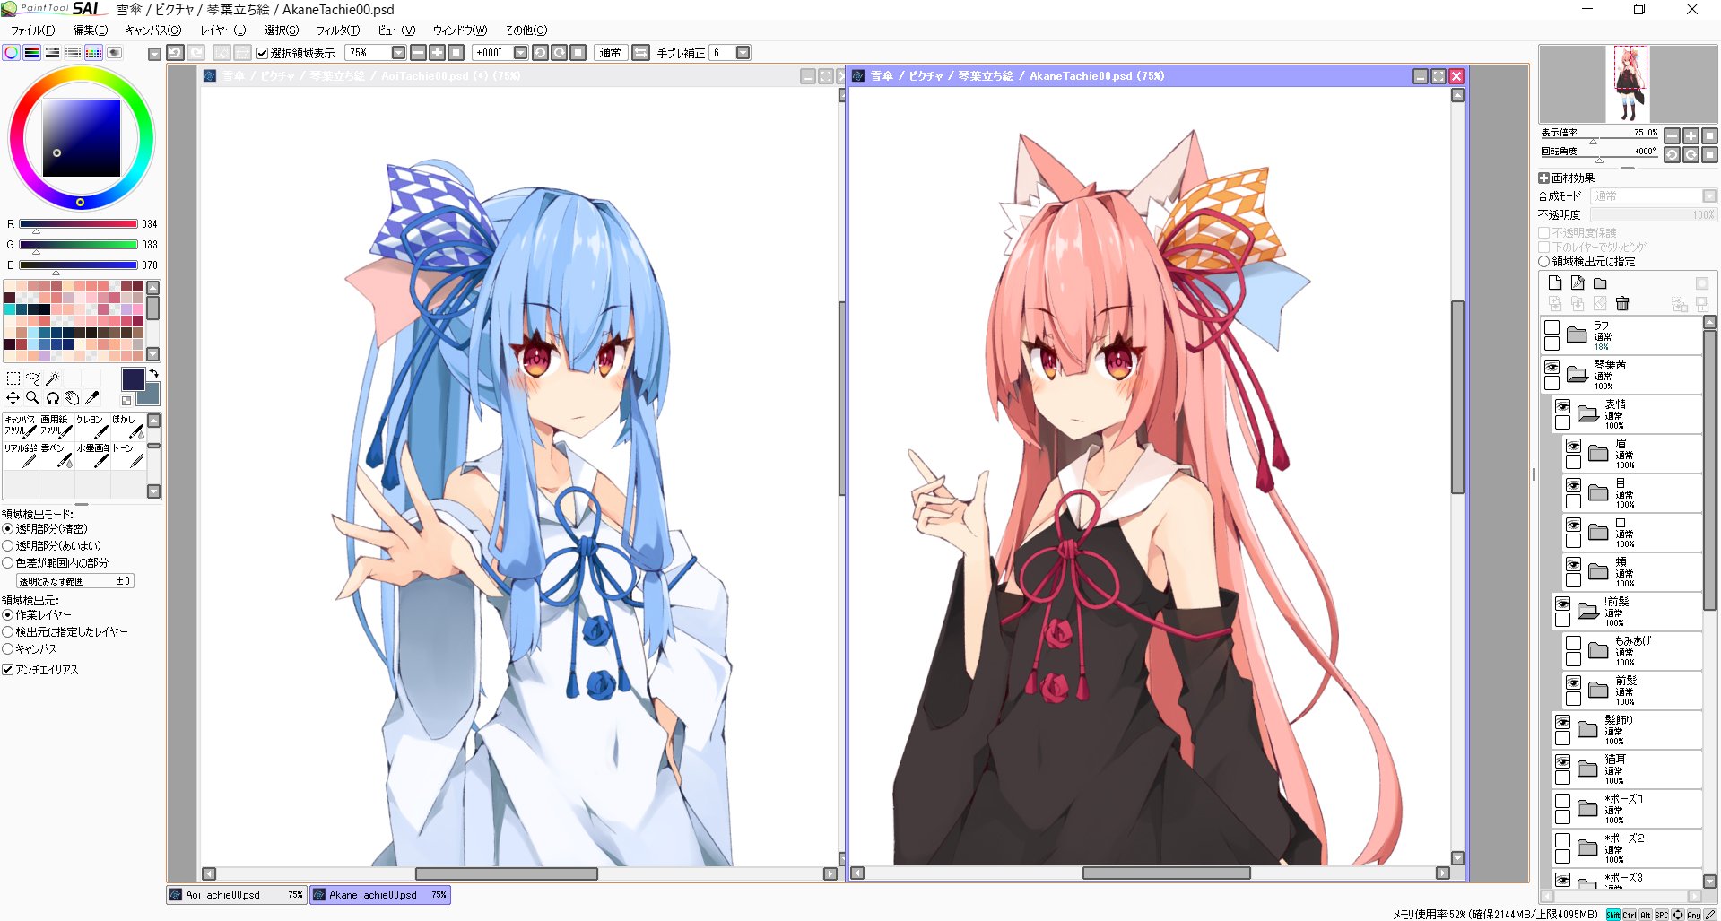The height and width of the screenshot is (921, 1721).
Task: Select the lasso tool
Action: (32, 378)
